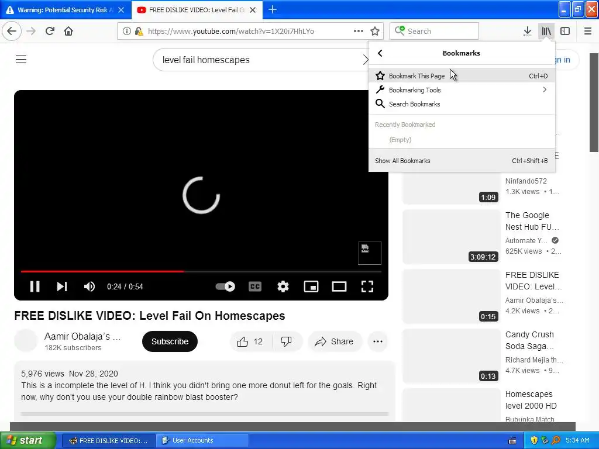This screenshot has width=599, height=449.
Task: Click the bookmark star in address bar
Action: [x=375, y=31]
